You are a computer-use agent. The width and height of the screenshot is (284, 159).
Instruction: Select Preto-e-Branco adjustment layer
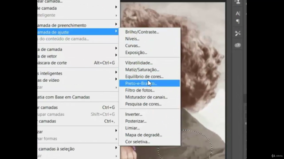pyautogui.click(x=150, y=83)
